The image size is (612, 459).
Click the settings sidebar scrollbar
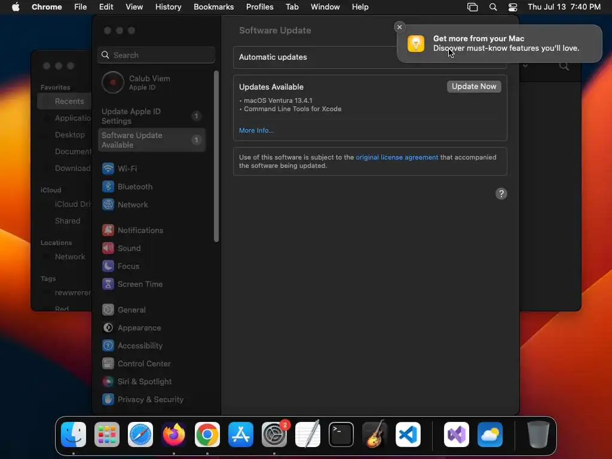[216, 156]
